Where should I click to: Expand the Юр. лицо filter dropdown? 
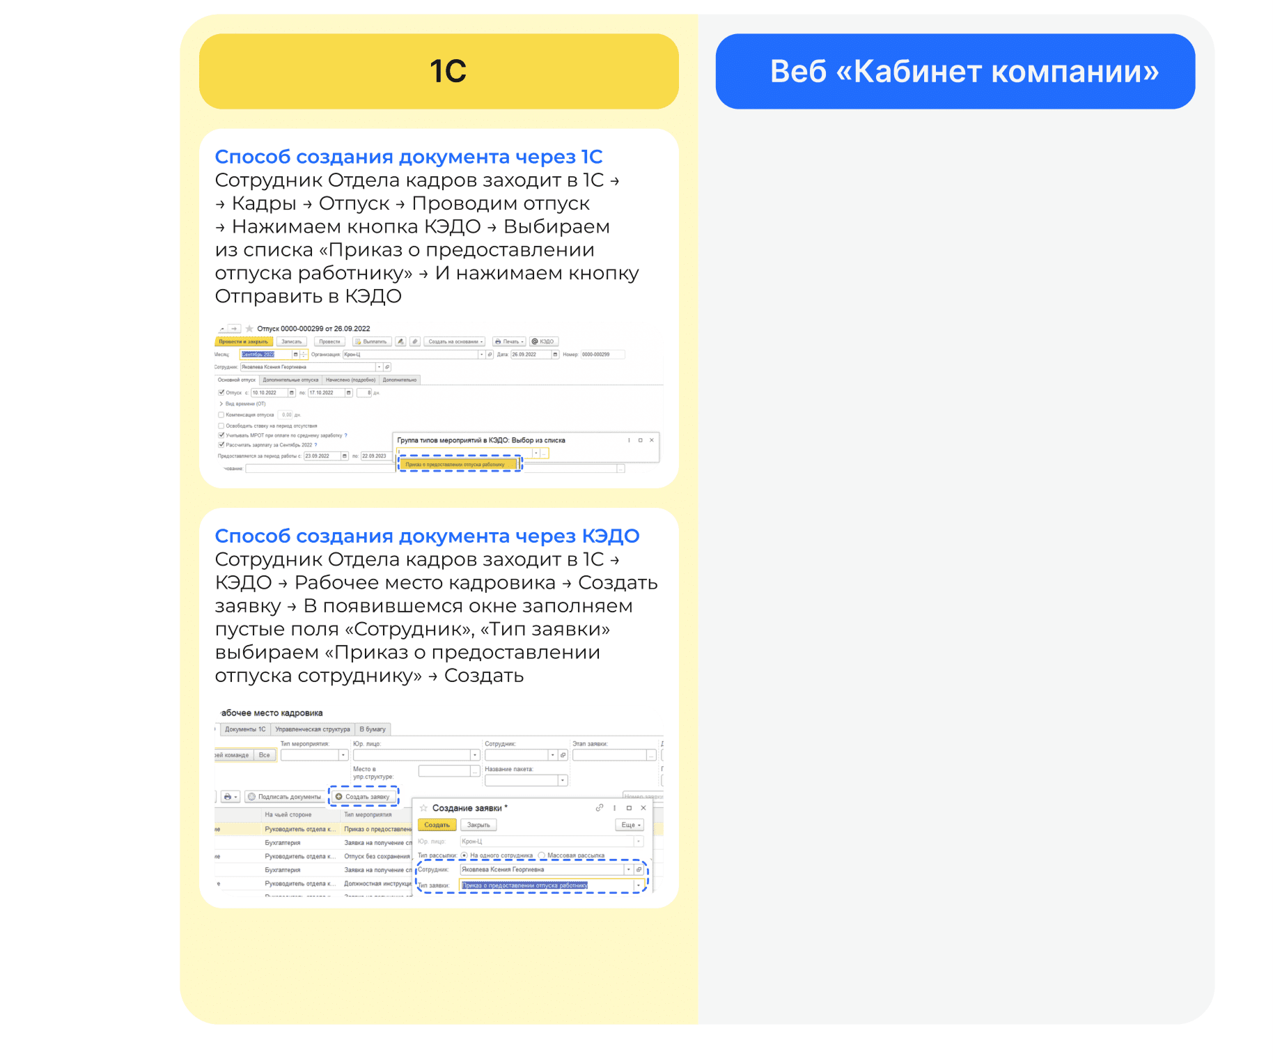(x=474, y=755)
